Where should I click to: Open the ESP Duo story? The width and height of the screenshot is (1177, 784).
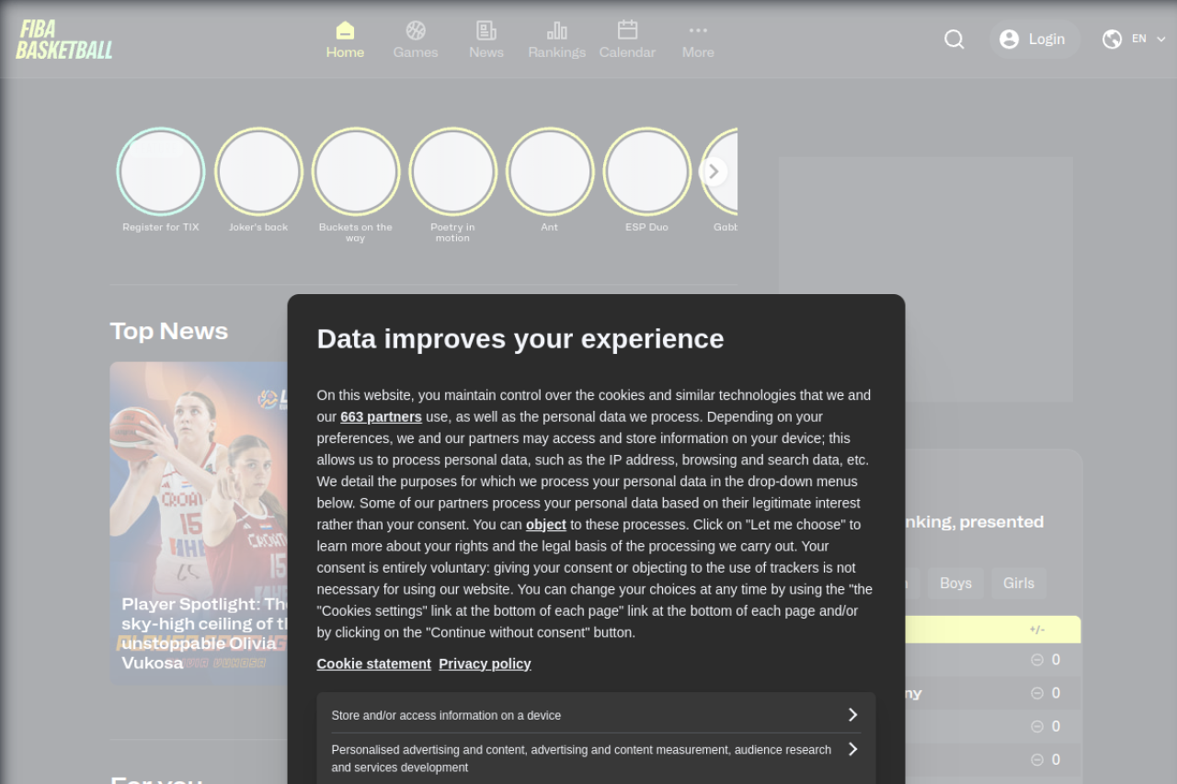point(647,179)
